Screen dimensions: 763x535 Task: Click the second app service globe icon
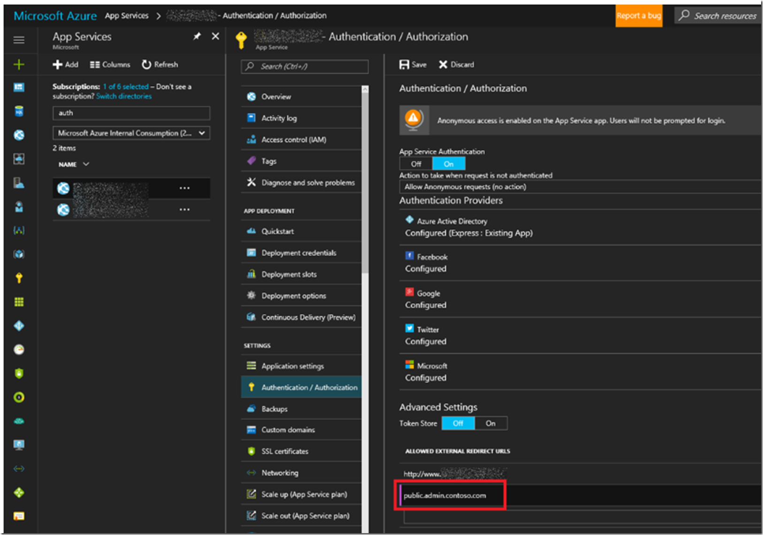(63, 209)
